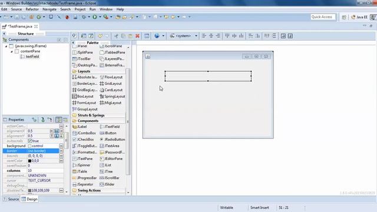
Task: Select the JRadioButton palette item
Action: point(113,140)
